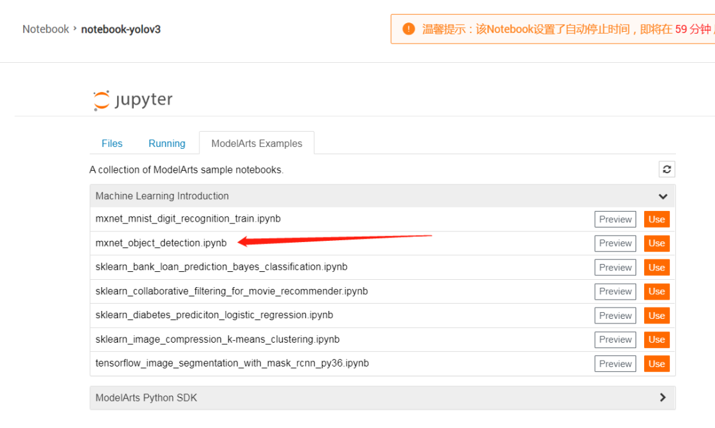Go to the Notebook breadcrumb
The image size is (715, 428).
click(46, 29)
